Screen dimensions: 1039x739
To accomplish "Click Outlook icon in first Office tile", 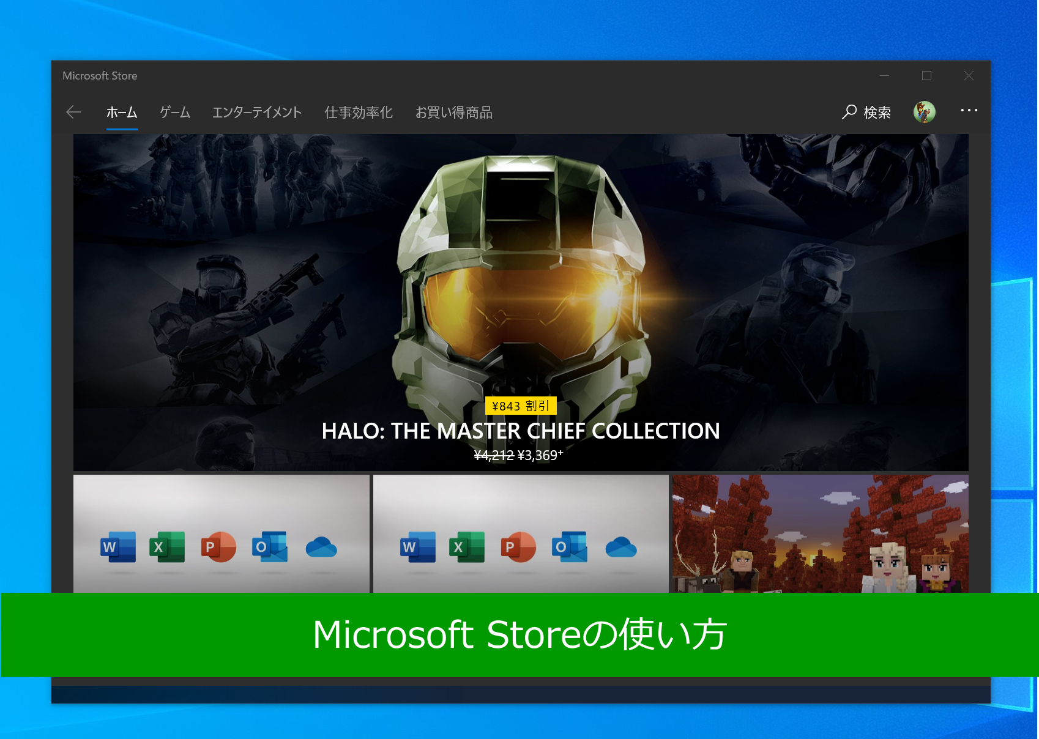I will [x=270, y=547].
